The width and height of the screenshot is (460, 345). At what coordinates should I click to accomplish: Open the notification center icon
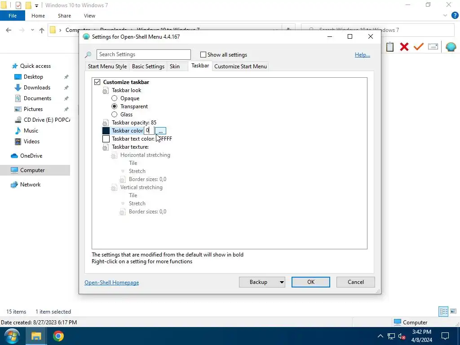click(x=445, y=336)
